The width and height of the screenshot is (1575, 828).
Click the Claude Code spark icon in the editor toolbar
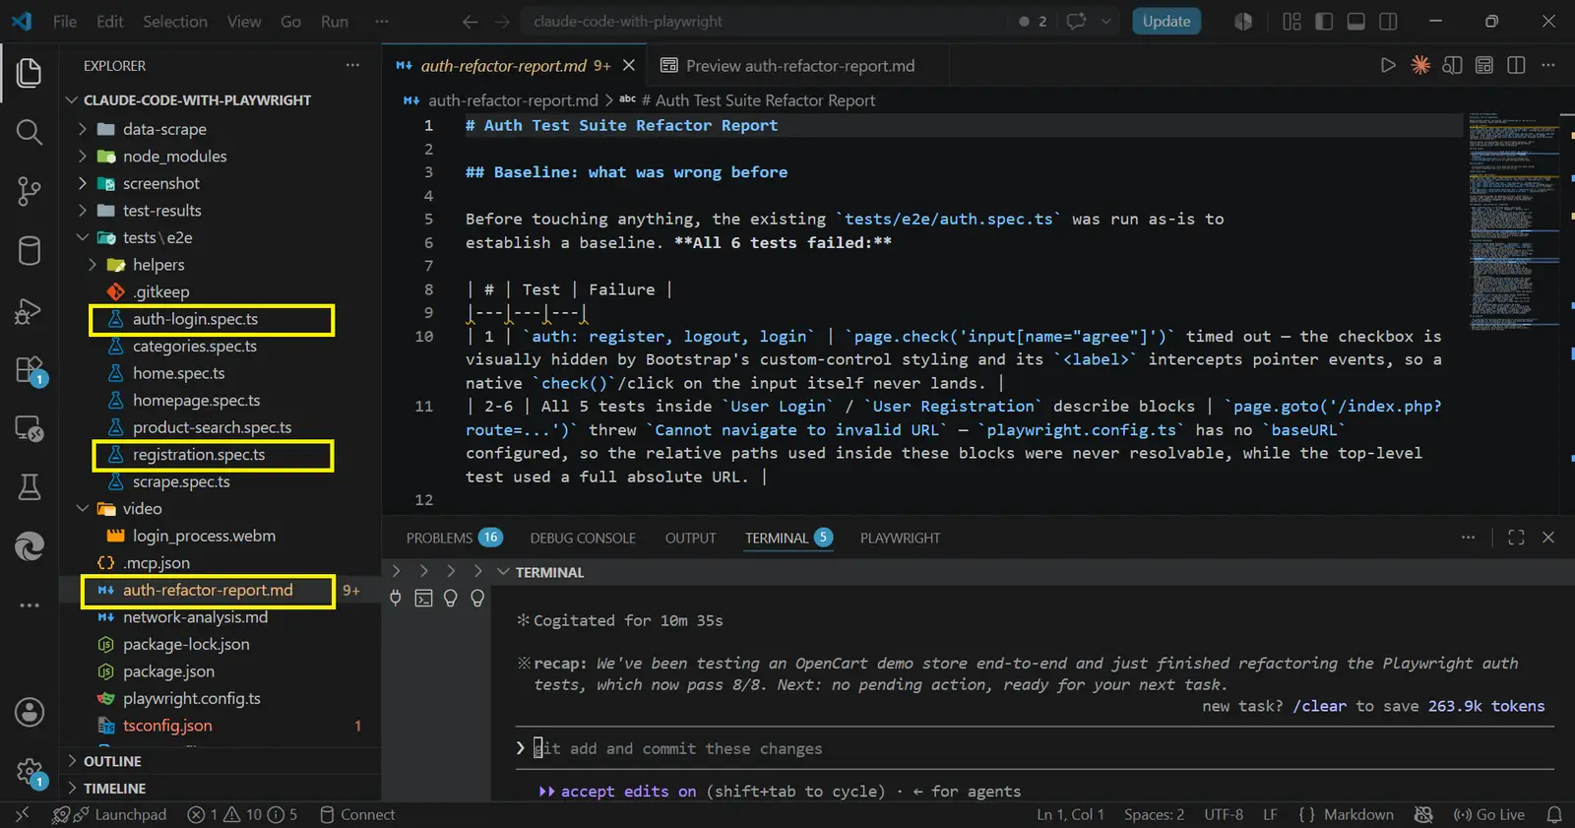(1420, 65)
